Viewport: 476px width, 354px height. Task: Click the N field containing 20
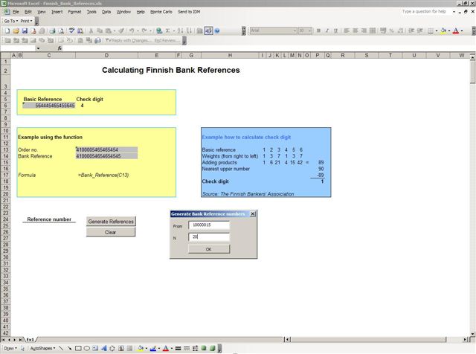pyautogui.click(x=209, y=236)
